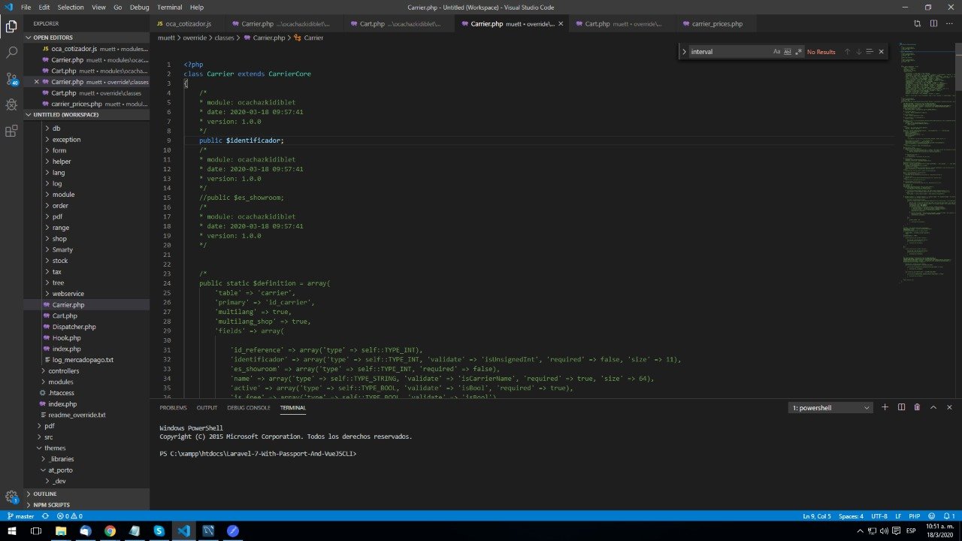Toggle Use Regular Expression in find

[x=799, y=52]
